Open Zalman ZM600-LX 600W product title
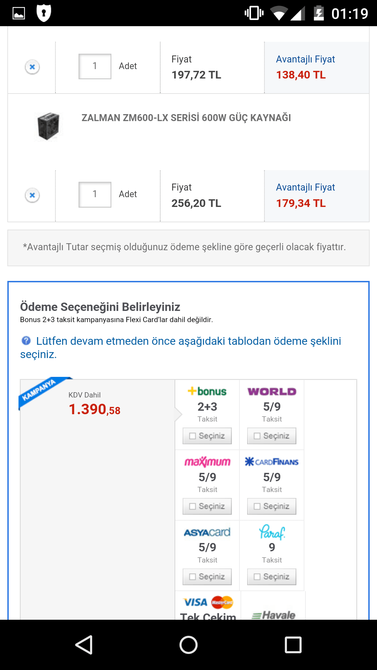 186,118
